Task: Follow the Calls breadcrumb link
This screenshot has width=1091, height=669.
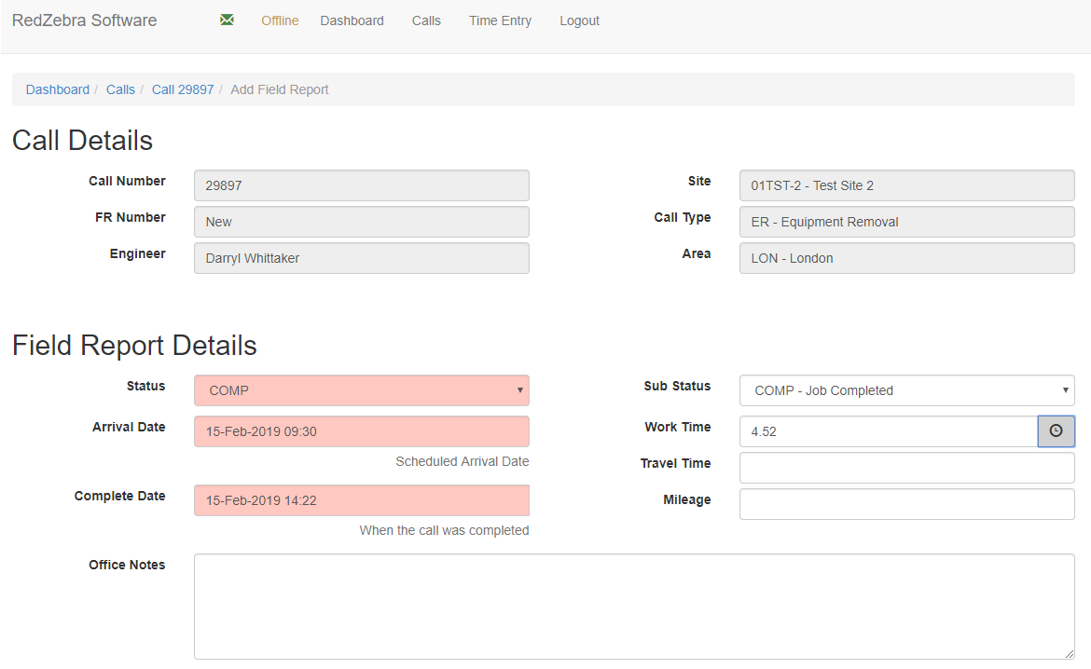Action: click(x=120, y=89)
